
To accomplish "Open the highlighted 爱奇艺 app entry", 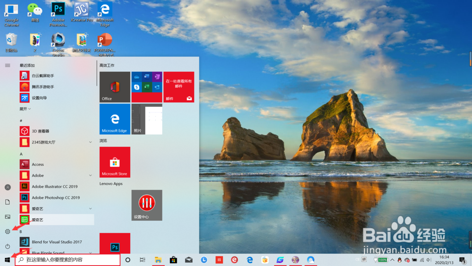I will 57,220.
